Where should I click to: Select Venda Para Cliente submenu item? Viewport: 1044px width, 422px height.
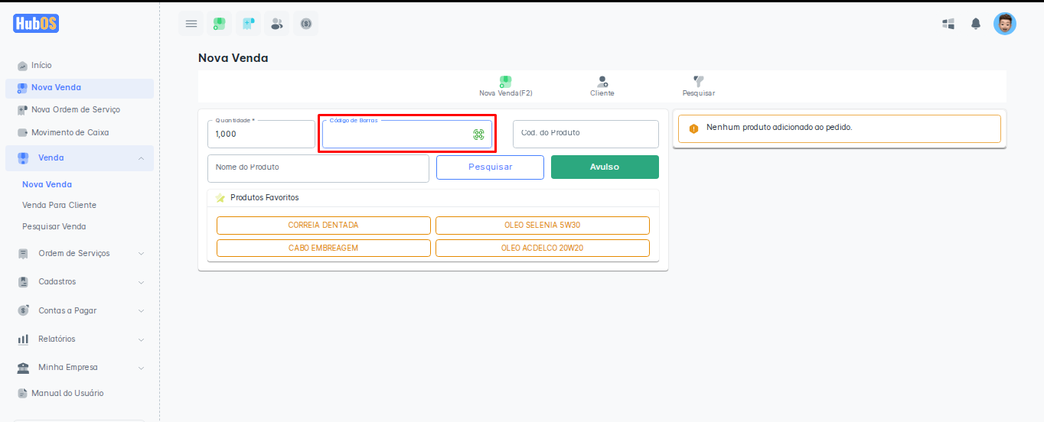(59, 205)
